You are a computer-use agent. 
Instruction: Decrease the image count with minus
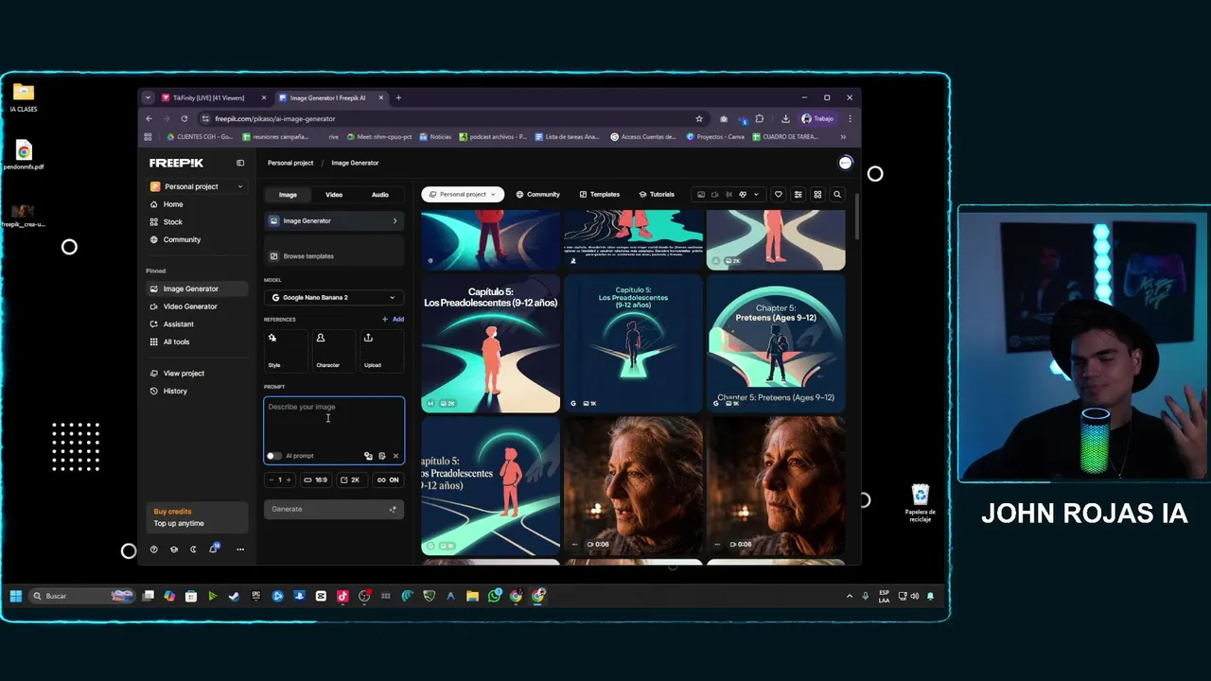pyautogui.click(x=271, y=480)
